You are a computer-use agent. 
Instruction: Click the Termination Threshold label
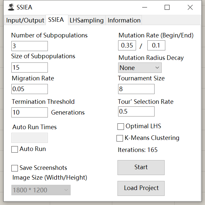(43, 102)
